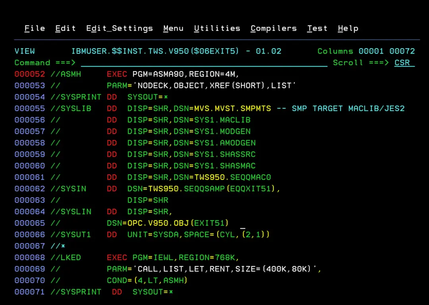Click line number 000054
Image resolution: width=429 pixels, height=305 pixels.
(29, 97)
